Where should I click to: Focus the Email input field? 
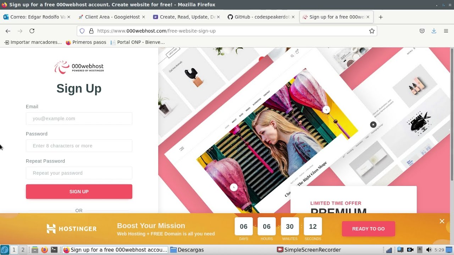(x=79, y=119)
